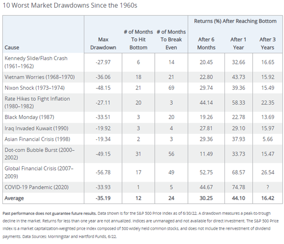Click the 5.66 three-year return cell
This screenshot has width=284, height=244.
(x=268, y=139)
